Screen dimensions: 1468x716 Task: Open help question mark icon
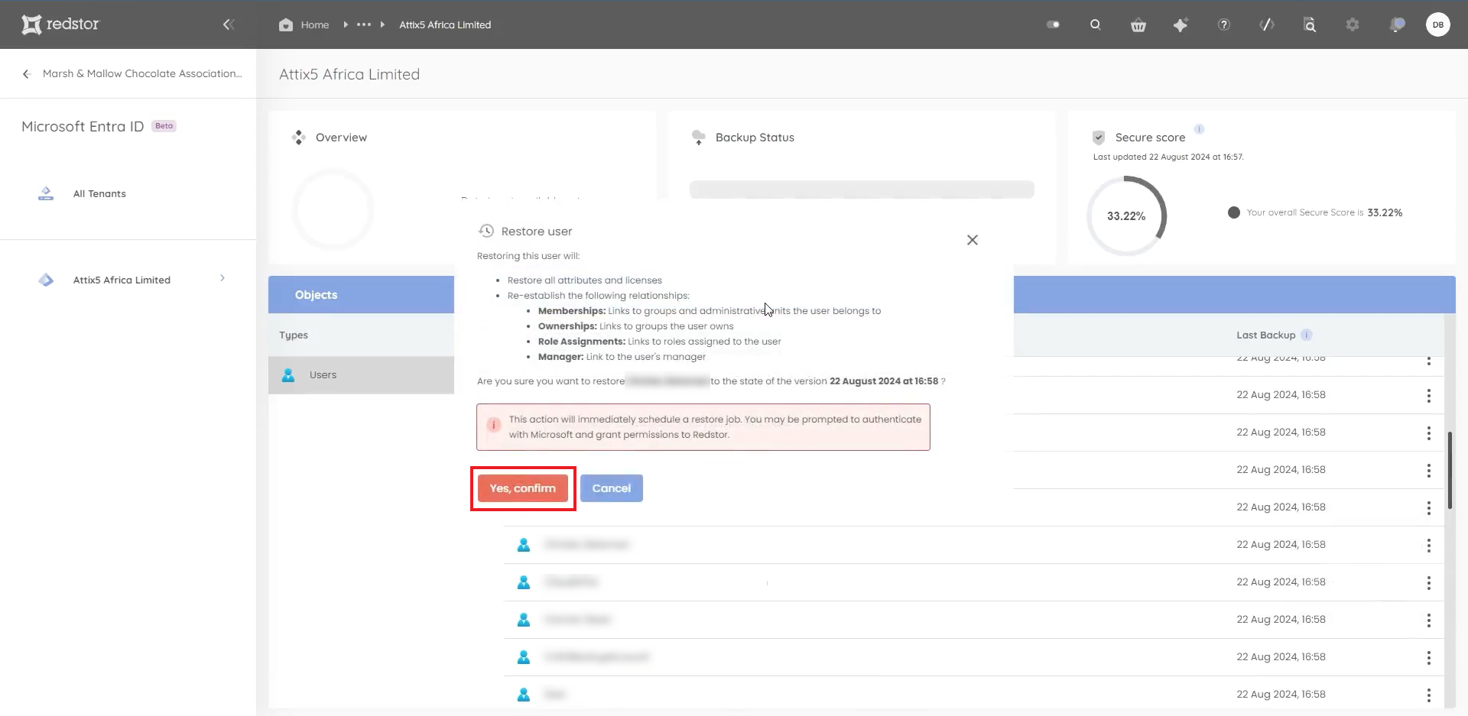1224,25
